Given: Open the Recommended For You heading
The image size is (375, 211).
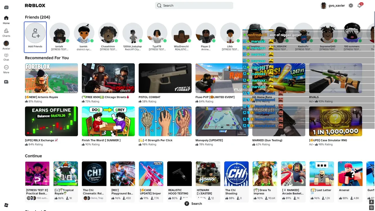Looking at the screenshot, I should pos(47,58).
